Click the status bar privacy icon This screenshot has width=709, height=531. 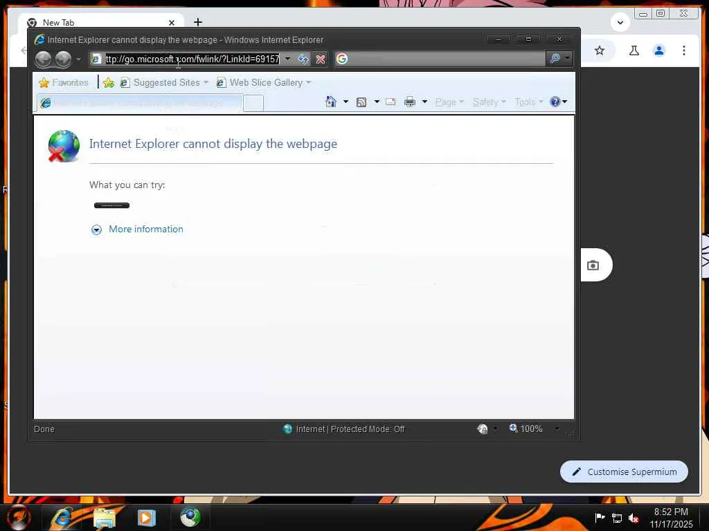(483, 429)
